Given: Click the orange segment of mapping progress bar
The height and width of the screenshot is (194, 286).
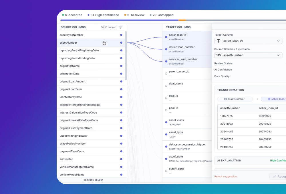Looking at the screenshot, I should (x=182, y=20).
